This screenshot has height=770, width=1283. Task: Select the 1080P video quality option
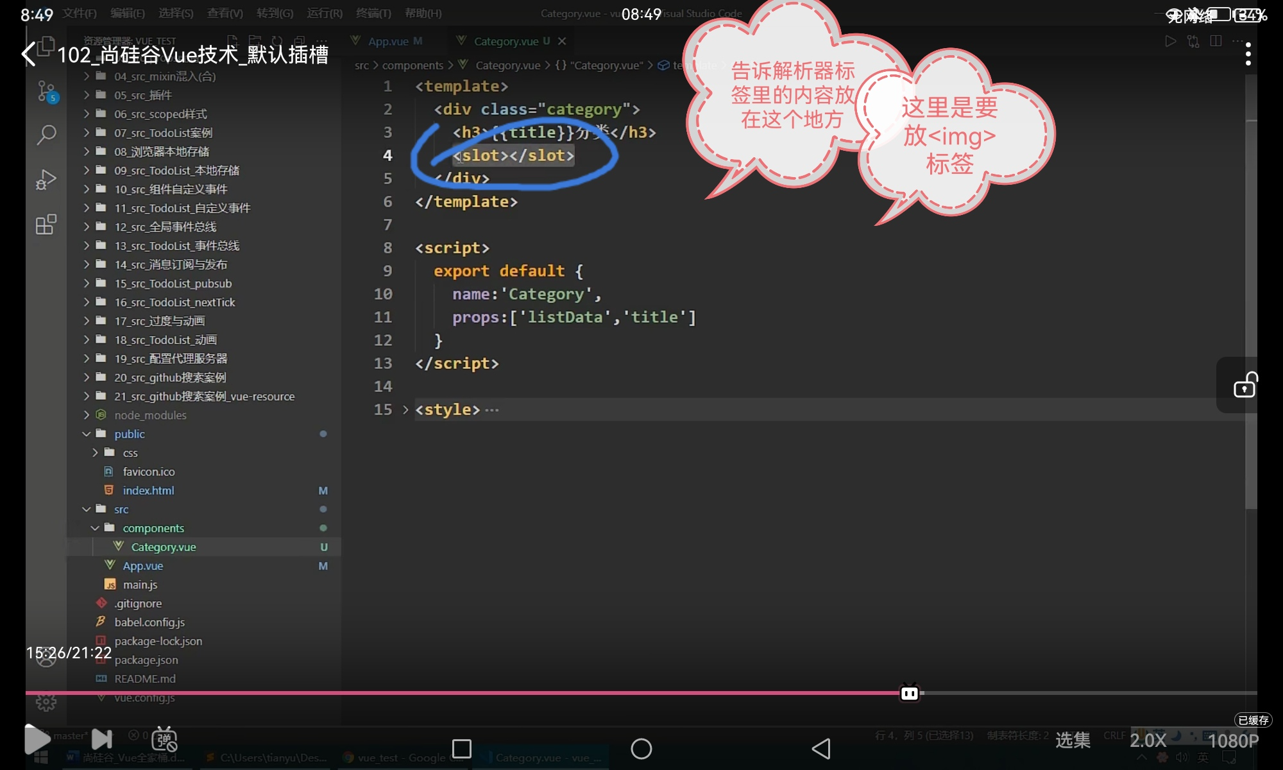pyautogui.click(x=1232, y=740)
